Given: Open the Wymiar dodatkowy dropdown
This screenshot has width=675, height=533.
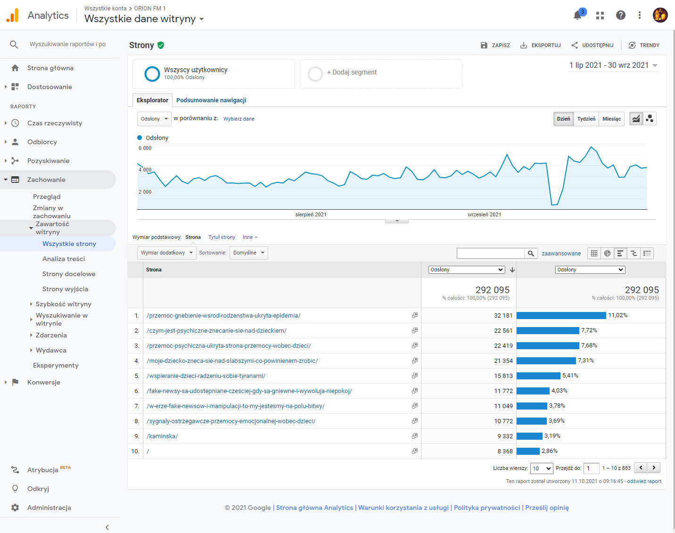Looking at the screenshot, I should 167,253.
